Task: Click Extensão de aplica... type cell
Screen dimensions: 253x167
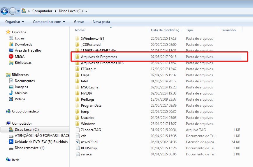Action: (x=201, y=142)
